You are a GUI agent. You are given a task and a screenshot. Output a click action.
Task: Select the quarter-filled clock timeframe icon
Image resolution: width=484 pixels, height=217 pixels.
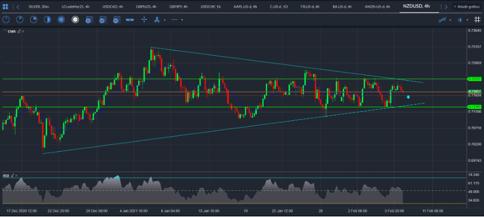(34, 20)
